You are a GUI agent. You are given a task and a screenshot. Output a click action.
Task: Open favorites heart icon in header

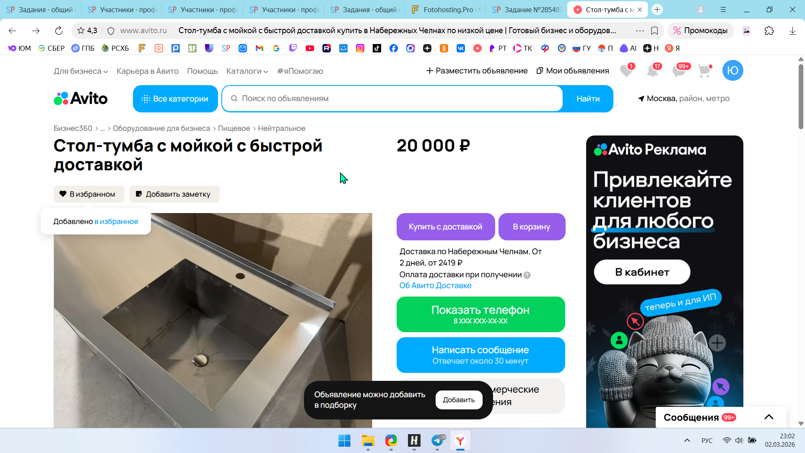point(626,71)
